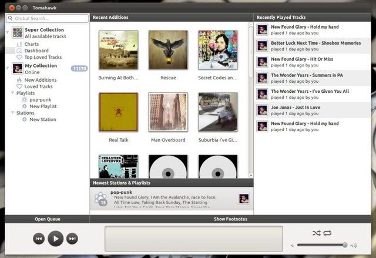The width and height of the screenshot is (376, 258).
Task: Select track Joe Jonas - Just In Love
Action: pos(313,110)
